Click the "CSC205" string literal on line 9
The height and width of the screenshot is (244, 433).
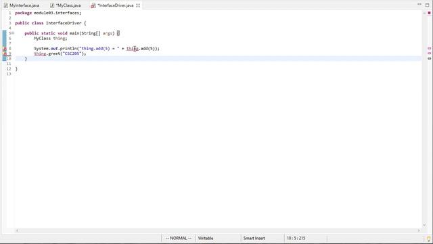point(72,54)
